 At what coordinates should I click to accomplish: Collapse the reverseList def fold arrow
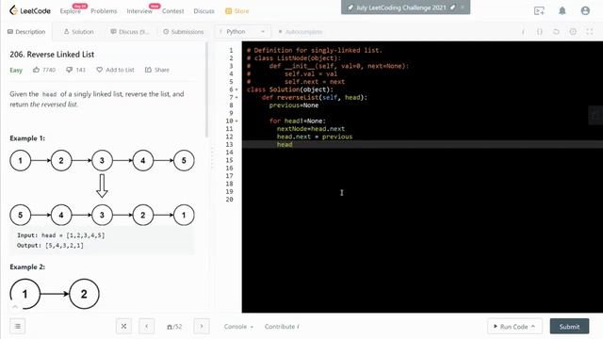pyautogui.click(x=236, y=97)
